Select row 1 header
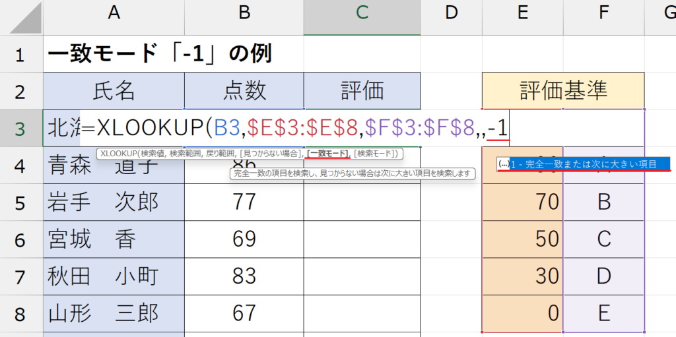 click(x=22, y=54)
